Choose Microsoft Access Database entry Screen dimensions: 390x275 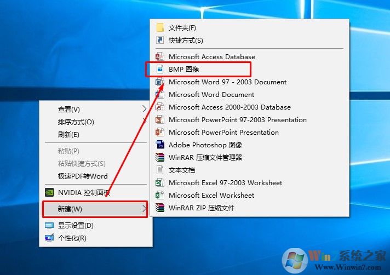249,56
